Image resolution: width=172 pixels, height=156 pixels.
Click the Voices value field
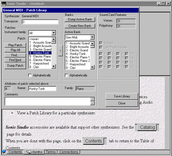tap(126, 21)
